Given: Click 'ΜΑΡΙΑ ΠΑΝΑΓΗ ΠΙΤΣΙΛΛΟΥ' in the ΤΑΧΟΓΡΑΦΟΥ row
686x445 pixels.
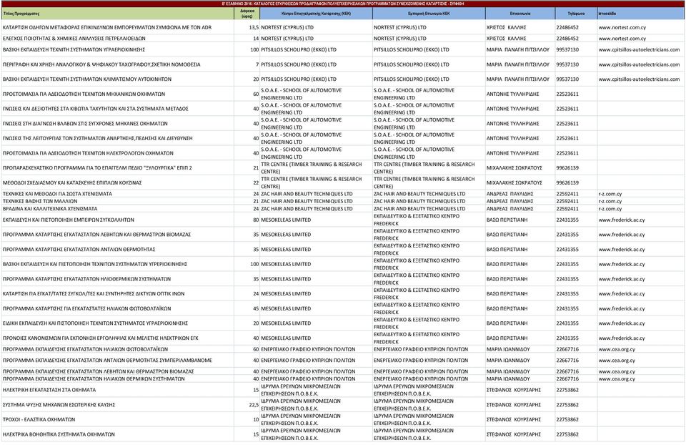Looking at the screenshot, I should [x=518, y=64].
